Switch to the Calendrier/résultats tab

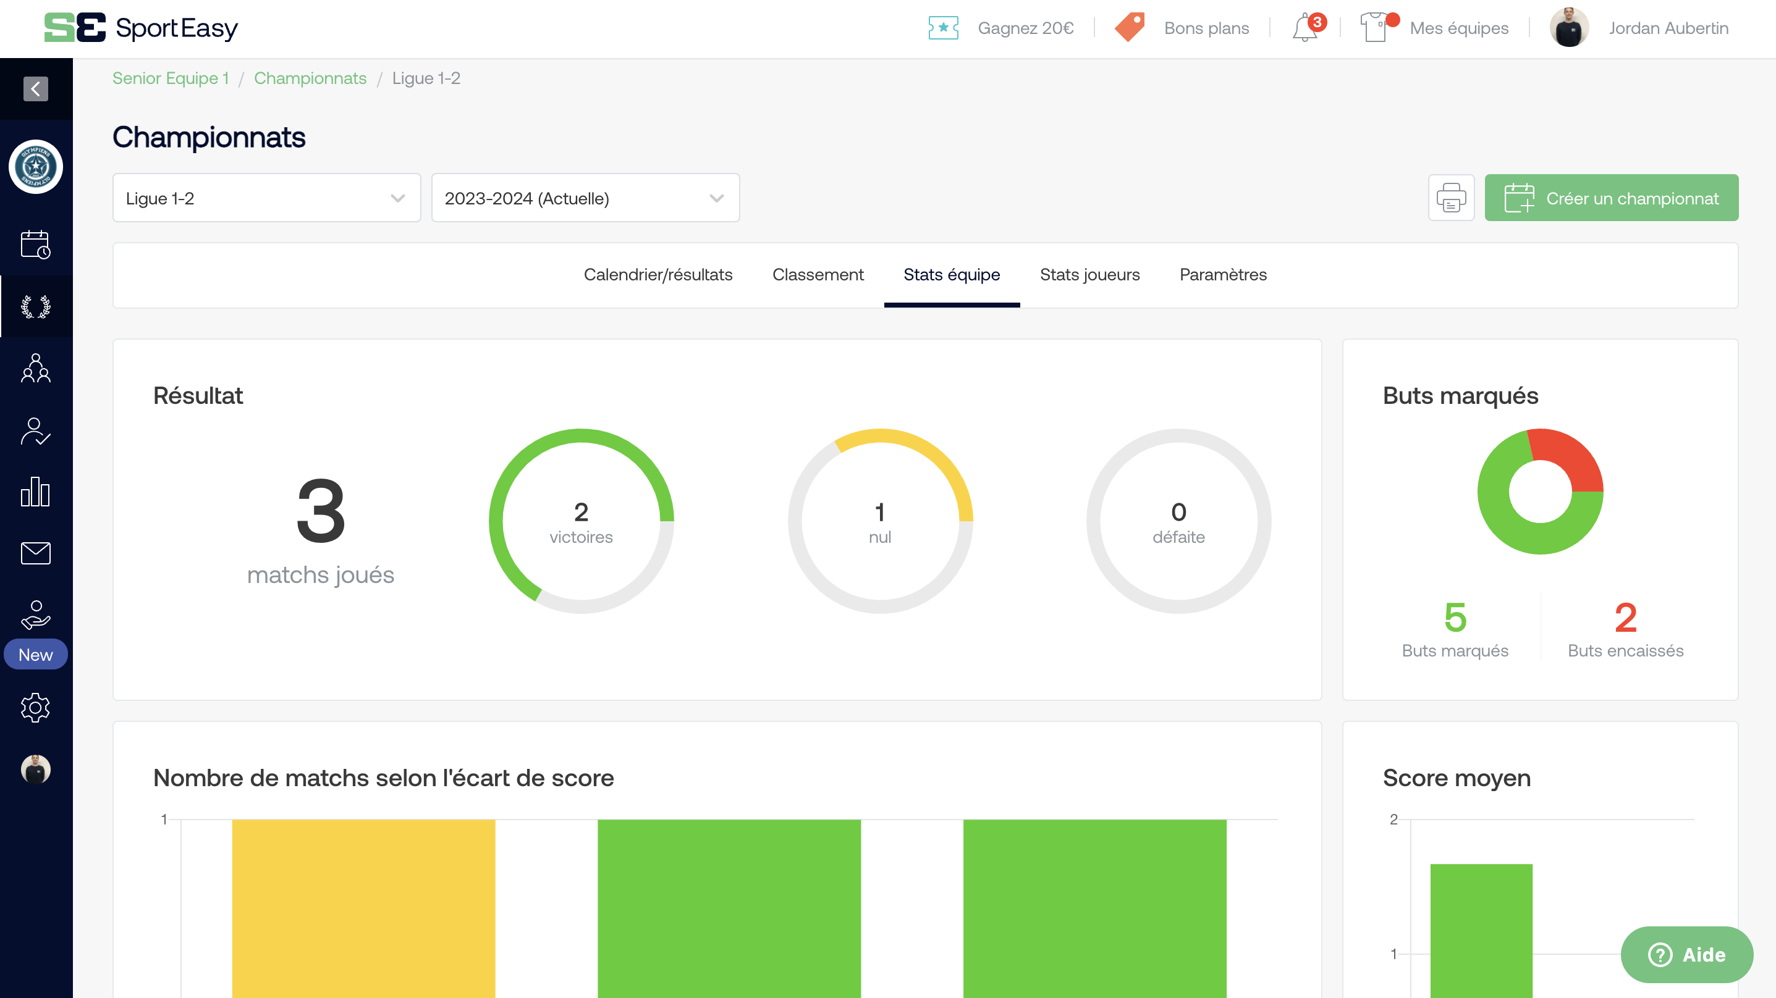click(x=658, y=274)
